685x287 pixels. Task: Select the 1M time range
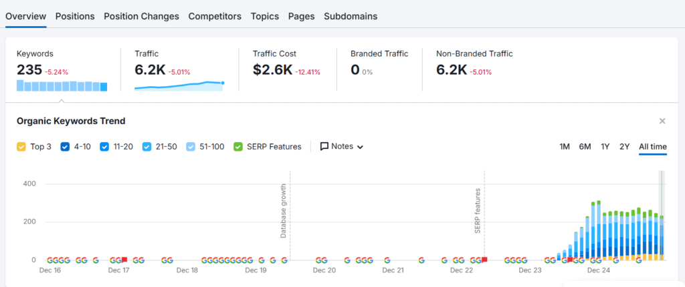coord(565,147)
